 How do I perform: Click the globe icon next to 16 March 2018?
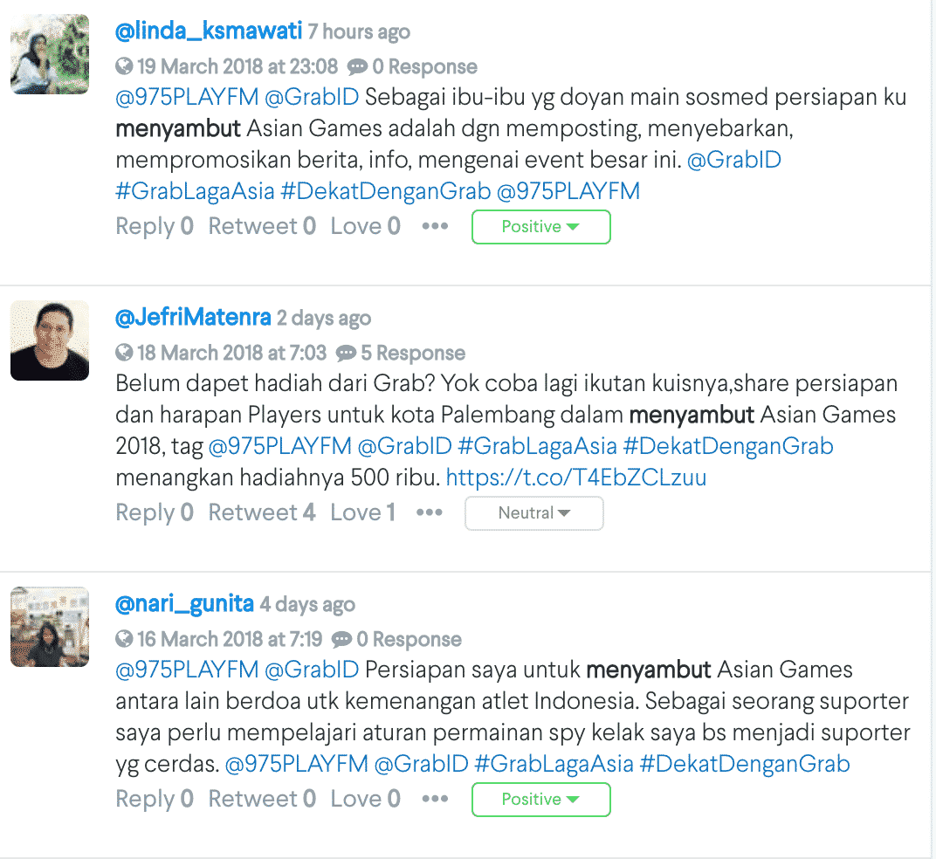click(124, 639)
